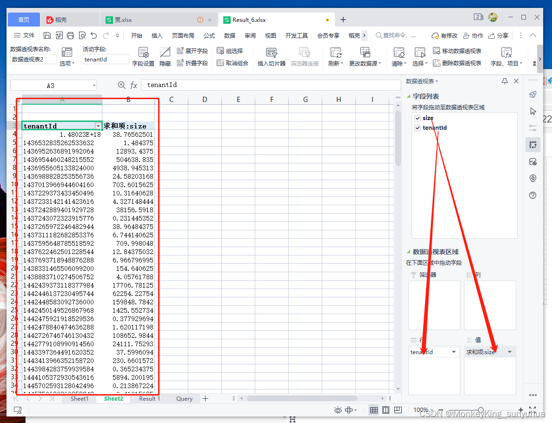This screenshot has width=552, height=423.
Task: Open the 选项 dropdown under pivot name
Action: 67,63
